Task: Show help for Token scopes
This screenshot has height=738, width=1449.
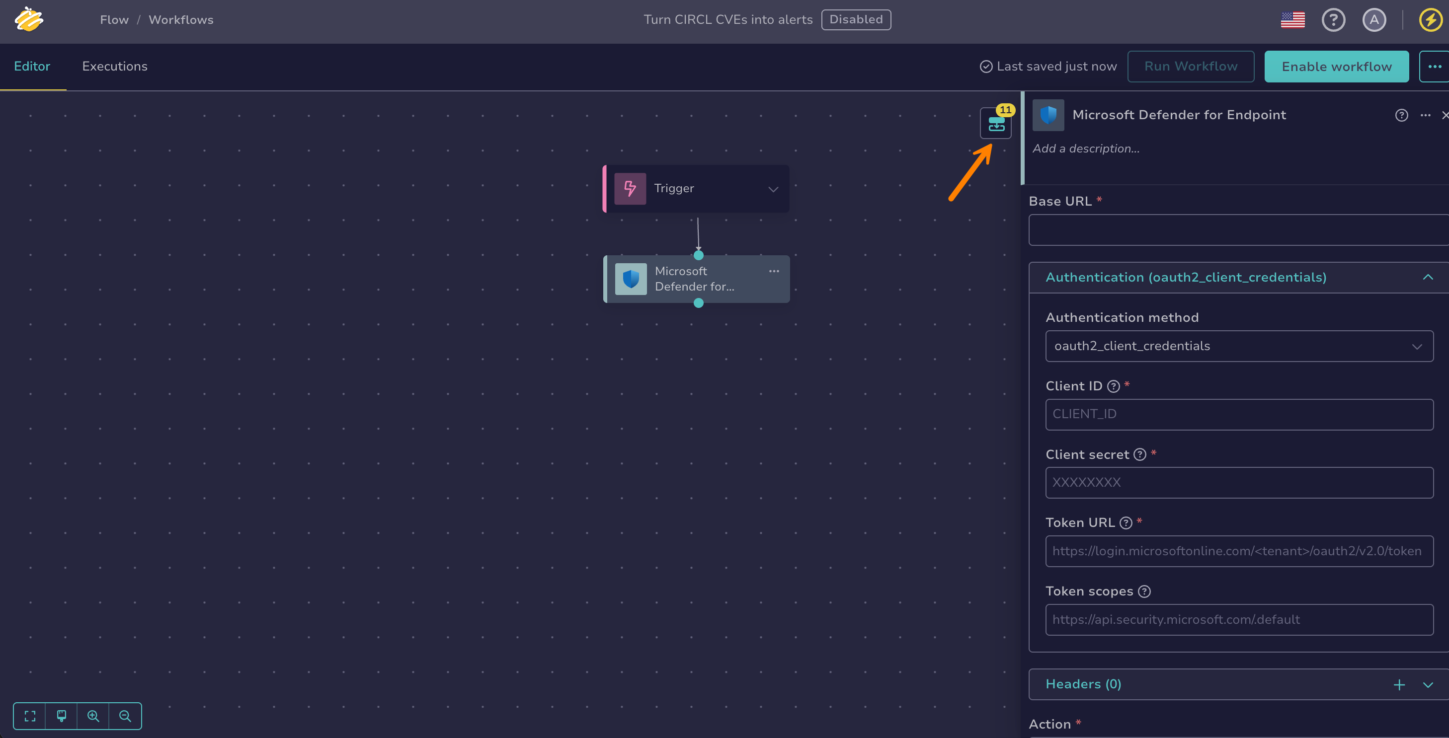Action: (1144, 592)
